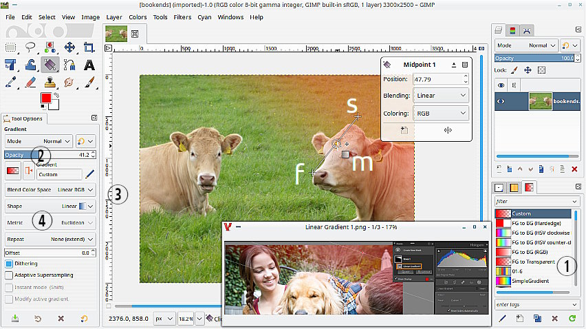
Task: Open the Colors menu
Action: (x=138, y=17)
